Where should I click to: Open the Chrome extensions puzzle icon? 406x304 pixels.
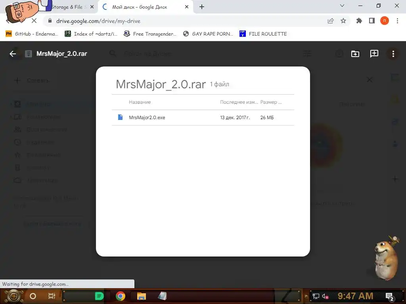pyautogui.click(x=359, y=21)
